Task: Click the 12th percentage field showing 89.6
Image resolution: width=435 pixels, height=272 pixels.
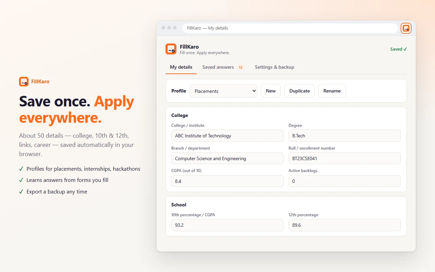Action: pos(345,225)
